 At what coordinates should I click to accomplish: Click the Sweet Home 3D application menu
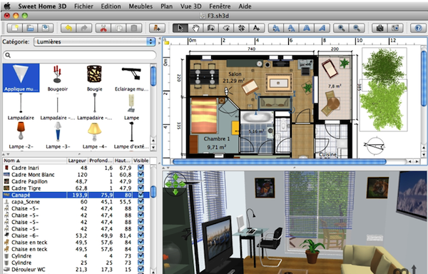pyautogui.click(x=42, y=6)
